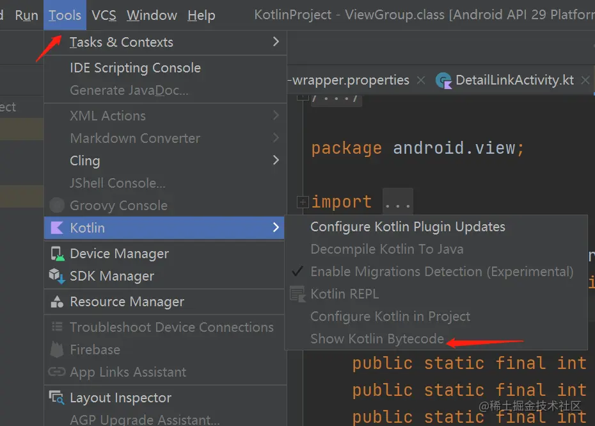Expand the Cling submenu arrow
The height and width of the screenshot is (426, 595).
[276, 160]
